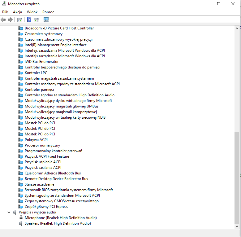Select the icon beside Przycisk zasilania ACPI
This screenshot has height=237, width=241.
[x=21, y=168]
